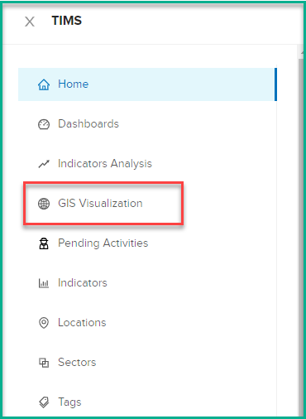Close the TIMS navigation menu

[30, 22]
